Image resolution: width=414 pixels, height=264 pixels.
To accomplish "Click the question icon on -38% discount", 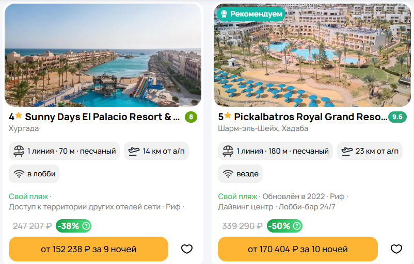I will click(86, 226).
